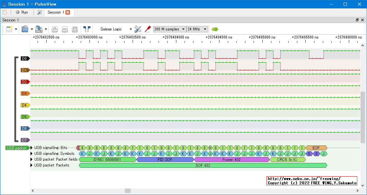
Task: Click the Run capture button
Action: pyautogui.click(x=22, y=12)
